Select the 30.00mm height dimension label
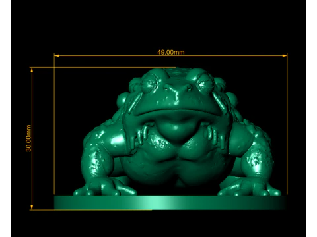The height and width of the screenshot is (237, 317). tap(28, 138)
